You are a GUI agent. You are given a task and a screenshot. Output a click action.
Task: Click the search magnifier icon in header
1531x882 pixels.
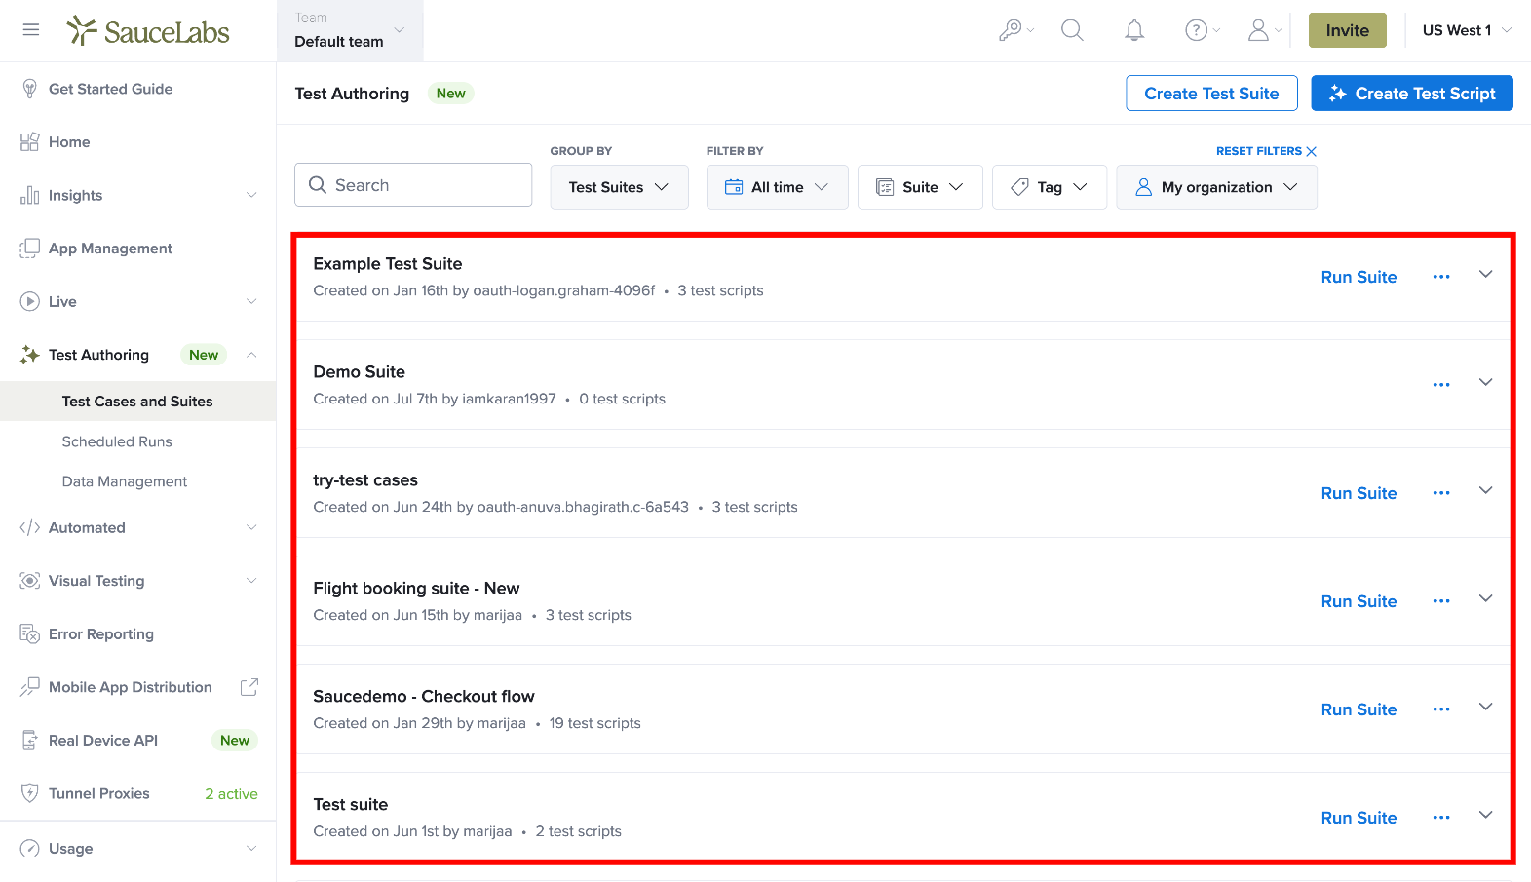(1072, 30)
